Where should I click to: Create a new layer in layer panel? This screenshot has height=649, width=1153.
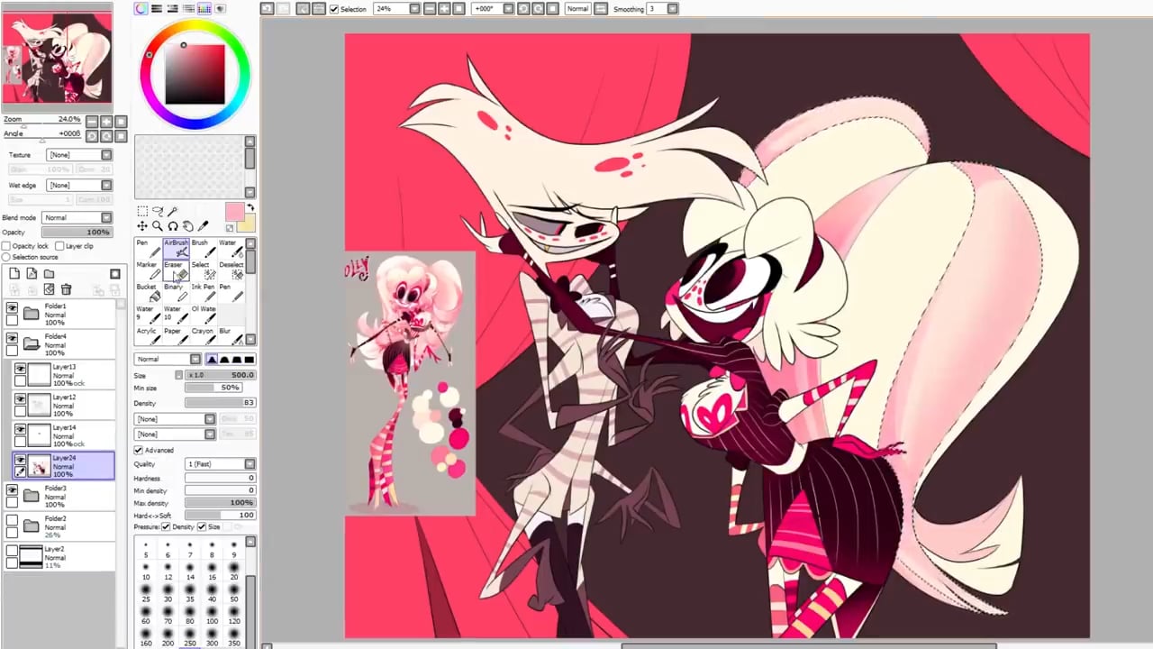(x=14, y=274)
